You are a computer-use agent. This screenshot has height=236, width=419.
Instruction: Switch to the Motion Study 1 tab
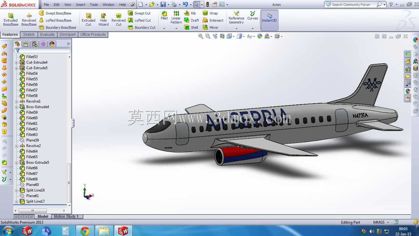point(66,217)
